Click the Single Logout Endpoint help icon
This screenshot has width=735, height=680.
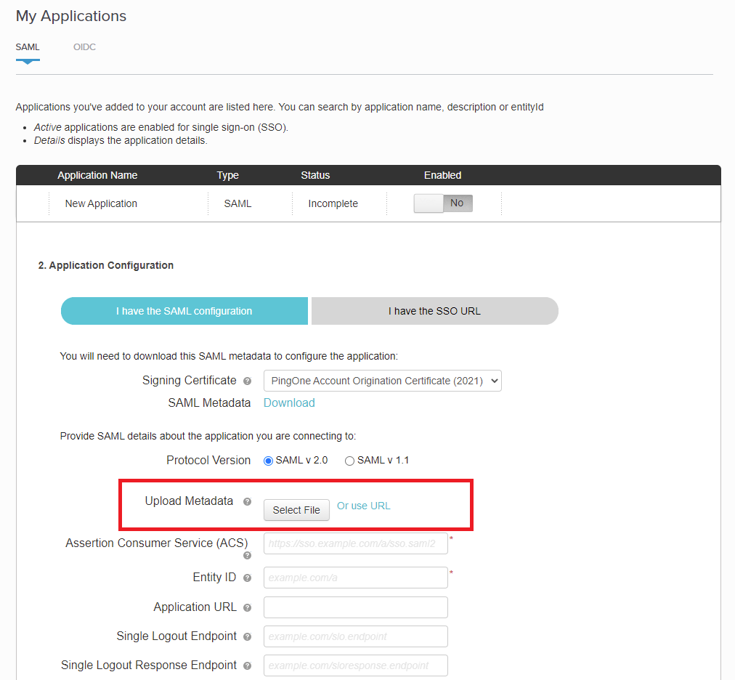[248, 636]
